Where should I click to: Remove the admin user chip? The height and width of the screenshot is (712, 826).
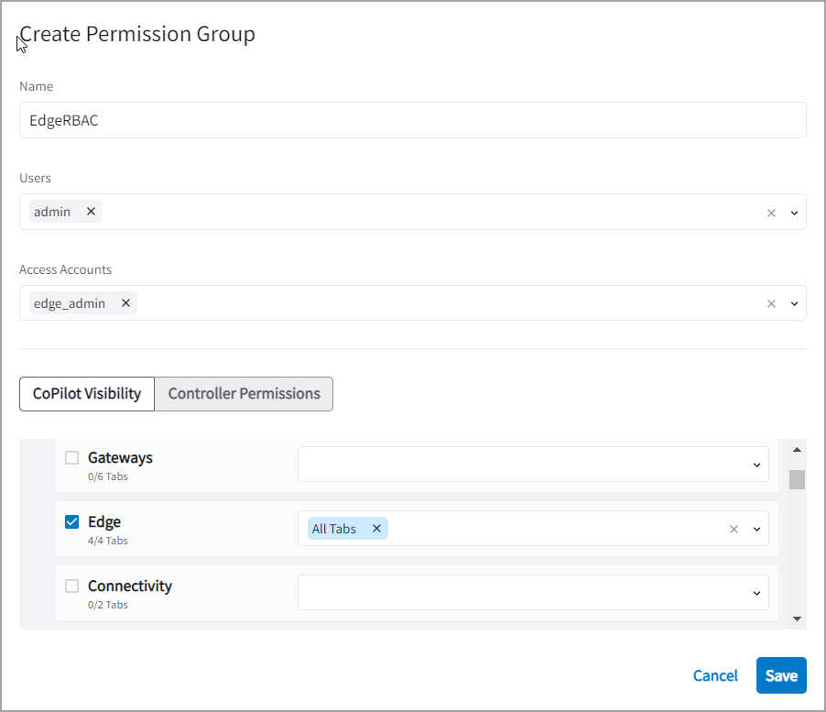(x=91, y=212)
